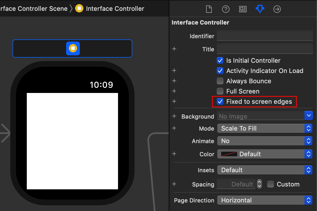Click plus icon beside Color
317x211 pixels.
(x=174, y=154)
